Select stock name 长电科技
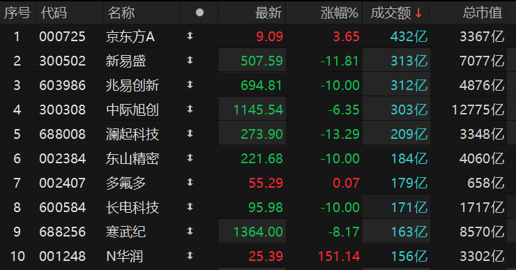This screenshot has width=516, height=270. pyautogui.click(x=132, y=207)
